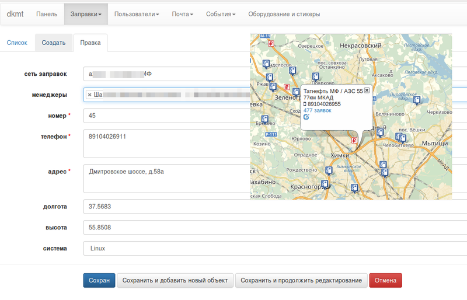Expand the Почта menu
This screenshot has height=300, width=467.
point(183,14)
